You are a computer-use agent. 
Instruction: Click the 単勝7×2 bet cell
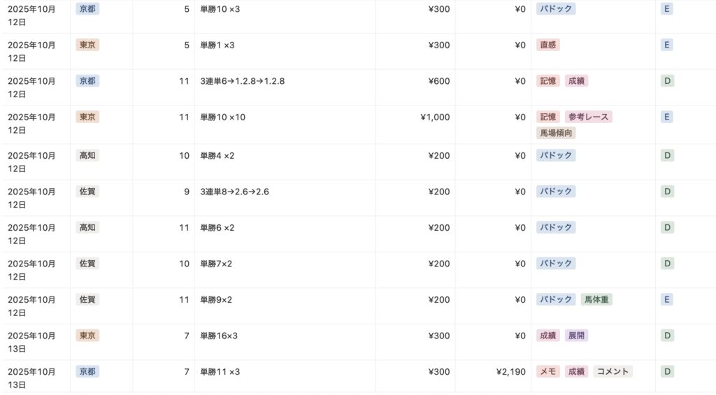click(x=216, y=264)
